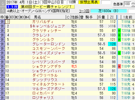
Task: Select the 仮 frame cell of horse 1
Action: pyautogui.click(x=2, y=22)
